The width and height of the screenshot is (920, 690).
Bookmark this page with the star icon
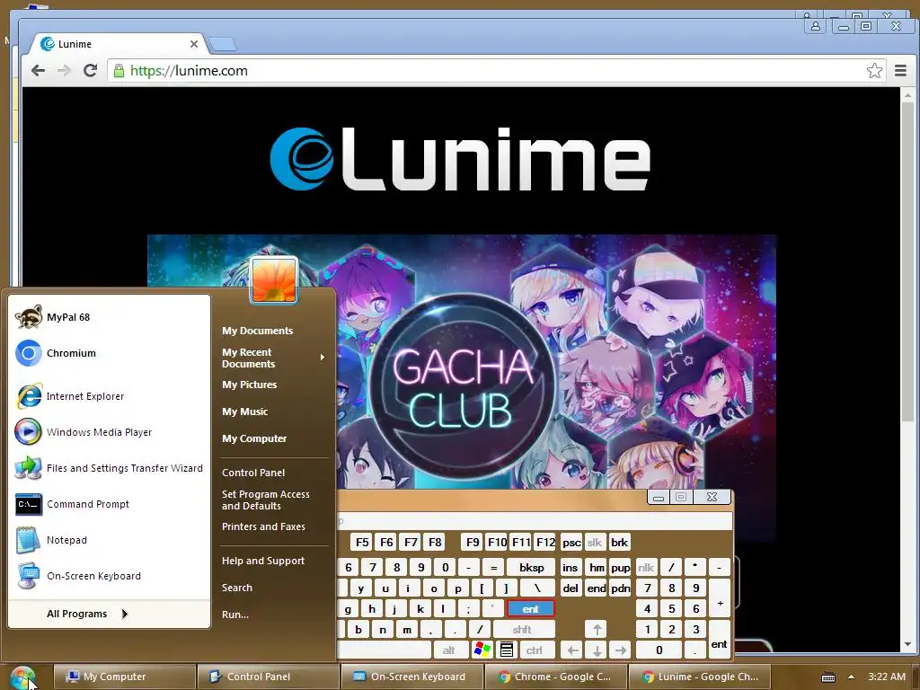tap(874, 70)
